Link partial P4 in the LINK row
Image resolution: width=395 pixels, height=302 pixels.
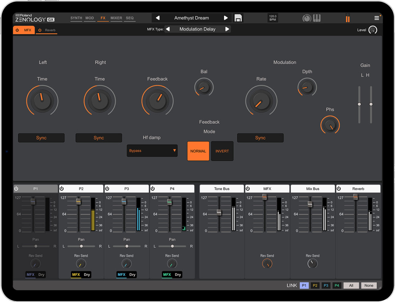[x=337, y=286]
